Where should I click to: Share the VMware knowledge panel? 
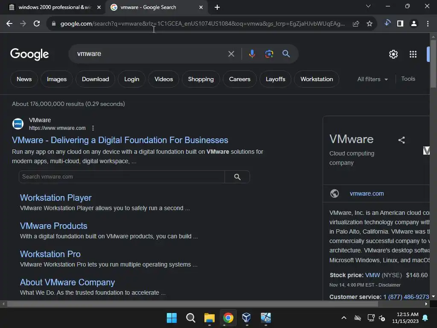[401, 140]
